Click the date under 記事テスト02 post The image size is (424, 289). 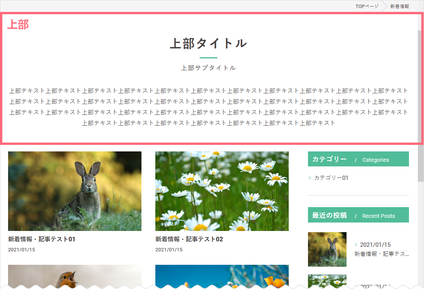(169, 250)
